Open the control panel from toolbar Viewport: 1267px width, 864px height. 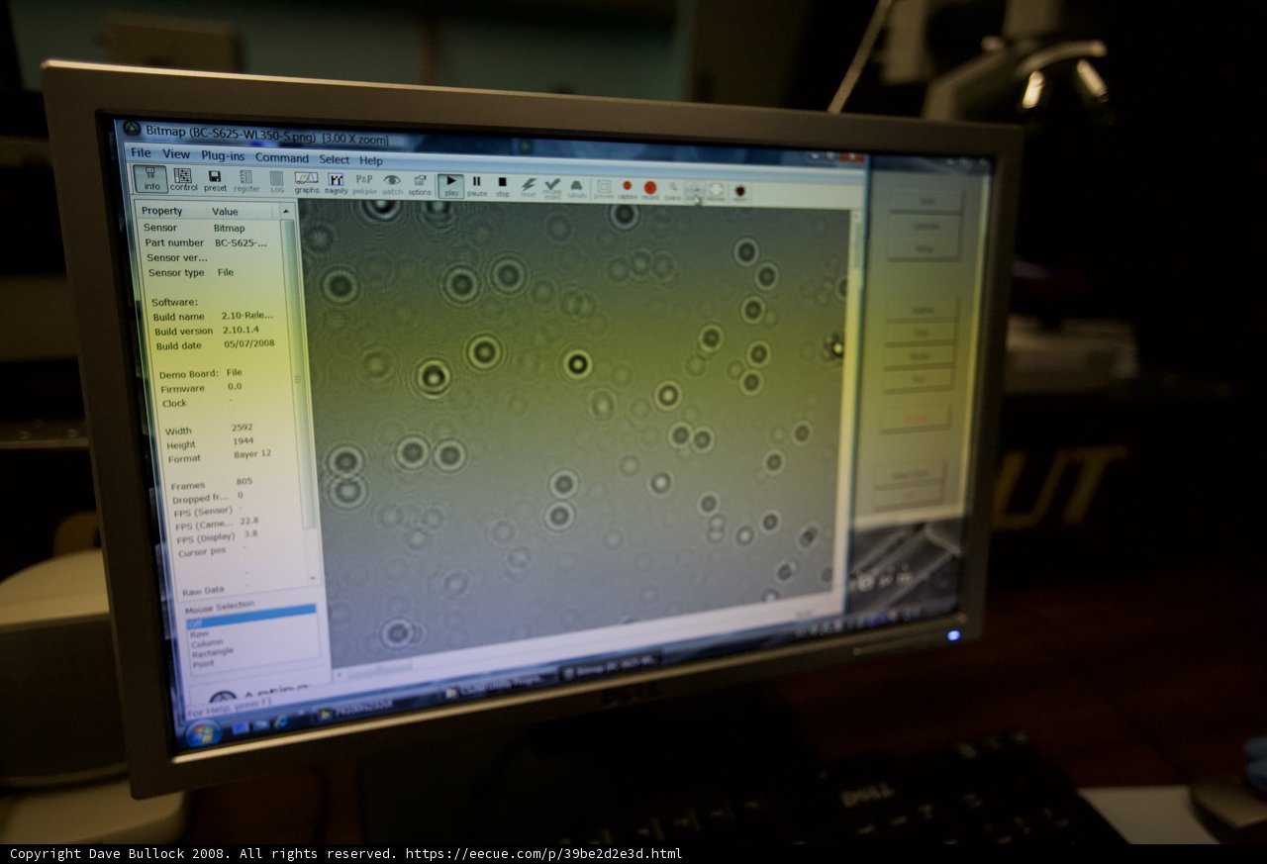point(183,179)
